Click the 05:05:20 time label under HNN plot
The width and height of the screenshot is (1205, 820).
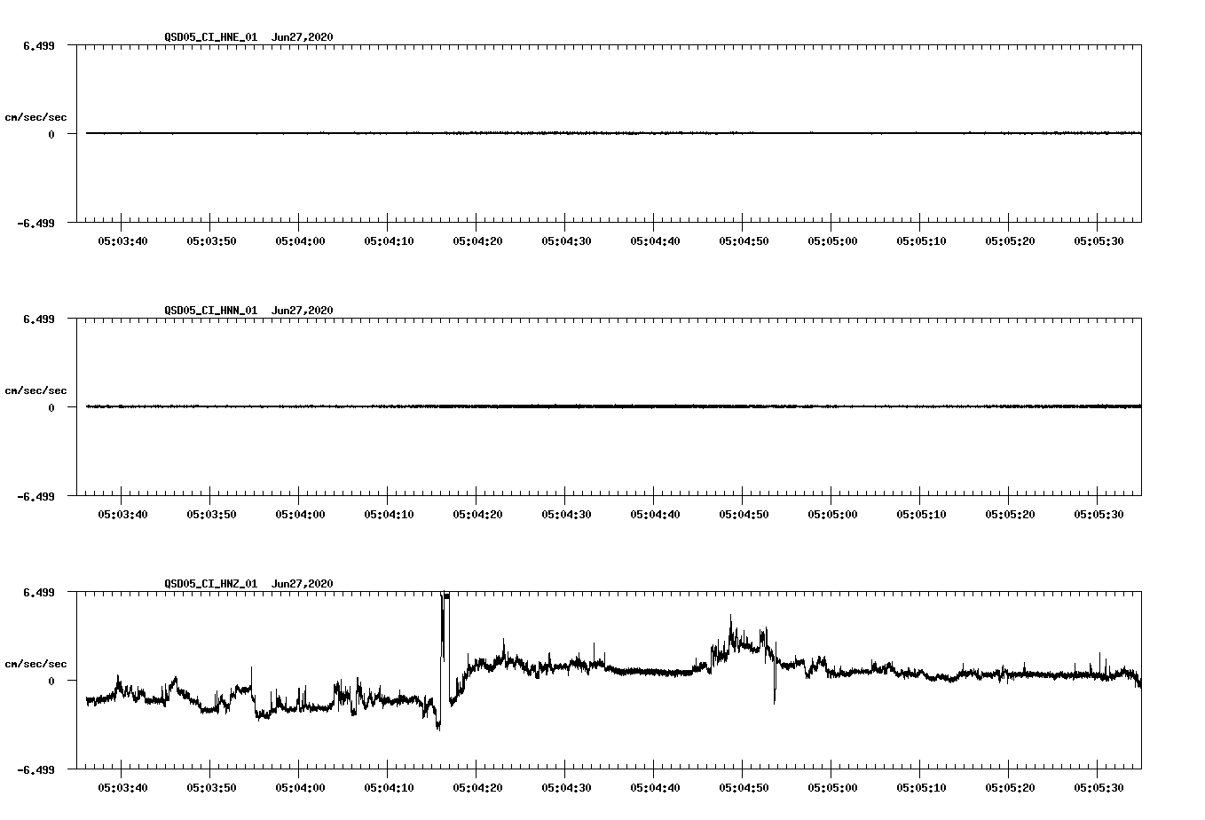coord(1010,515)
